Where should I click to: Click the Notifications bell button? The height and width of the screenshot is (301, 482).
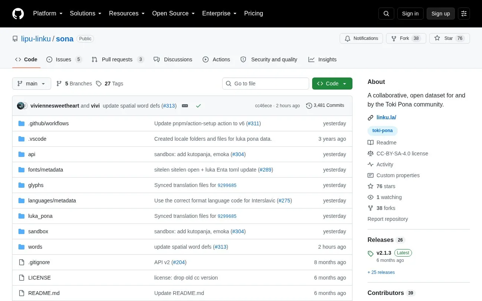tap(361, 38)
